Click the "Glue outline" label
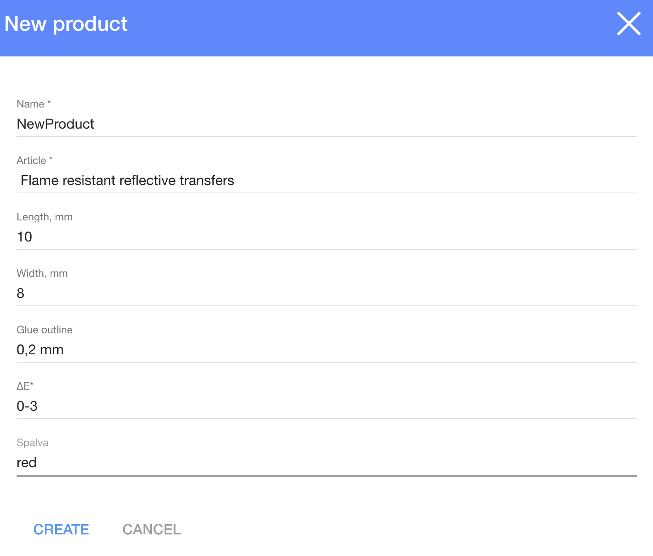Viewport: 653px width, 556px height. [44, 330]
